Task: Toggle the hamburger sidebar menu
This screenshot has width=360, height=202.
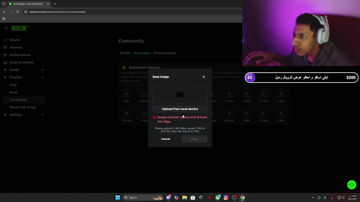Action: point(6,28)
